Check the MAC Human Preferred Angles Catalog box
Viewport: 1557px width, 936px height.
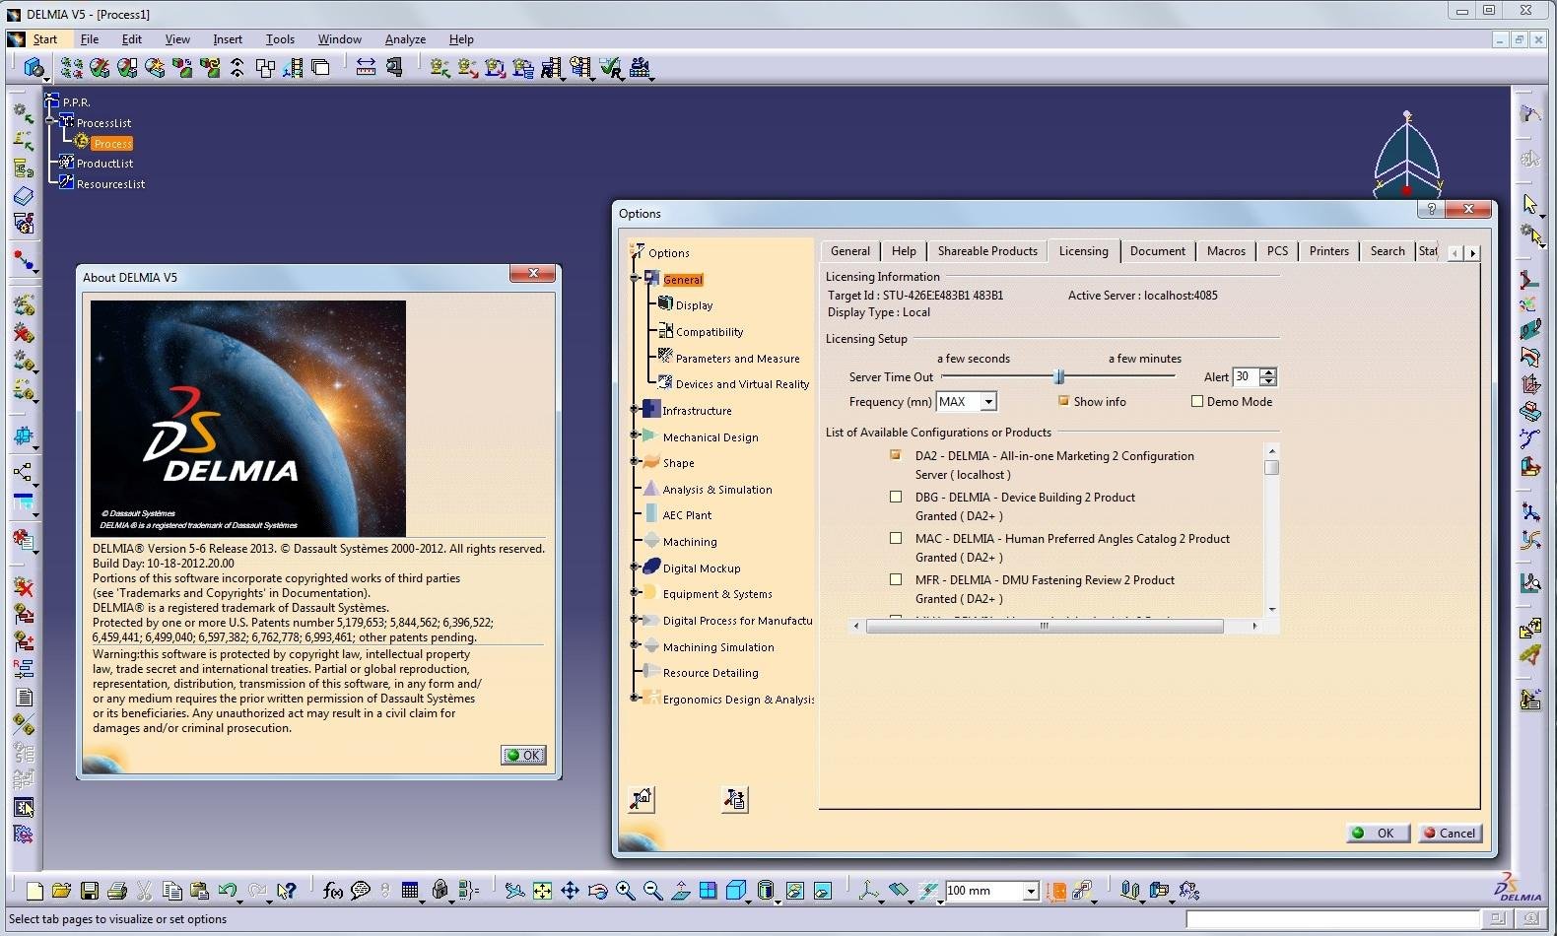pos(896,538)
